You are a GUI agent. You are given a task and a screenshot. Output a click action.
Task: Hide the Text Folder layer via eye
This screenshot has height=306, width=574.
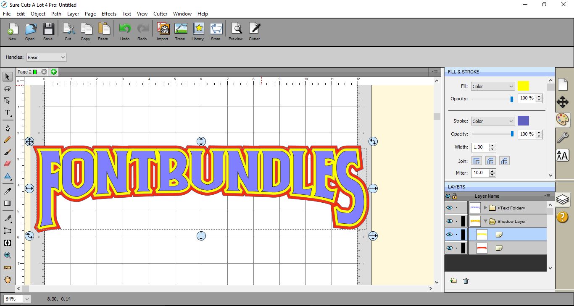click(x=450, y=208)
